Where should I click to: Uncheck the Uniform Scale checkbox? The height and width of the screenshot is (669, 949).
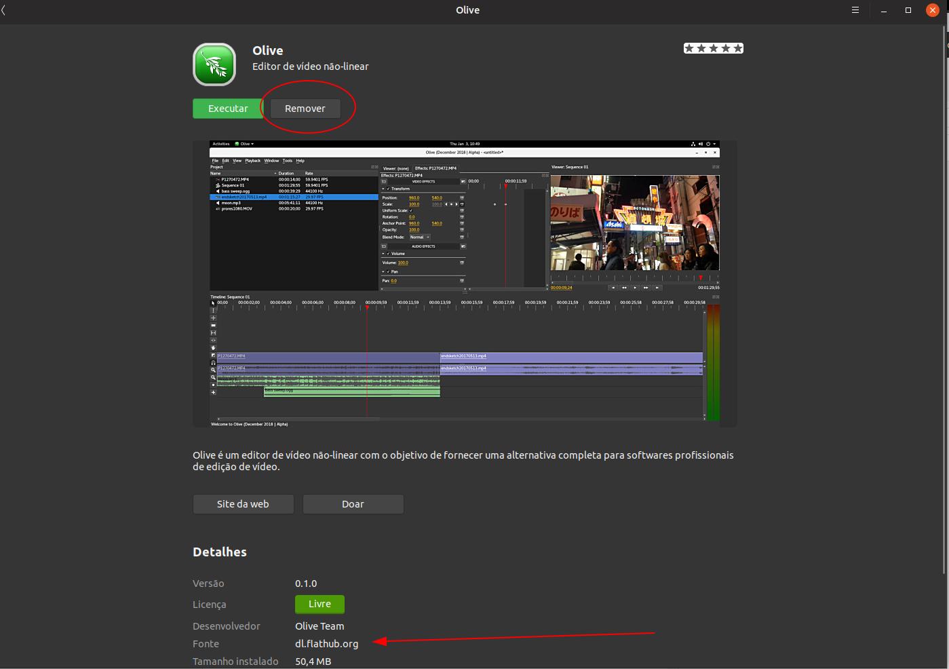(x=410, y=210)
